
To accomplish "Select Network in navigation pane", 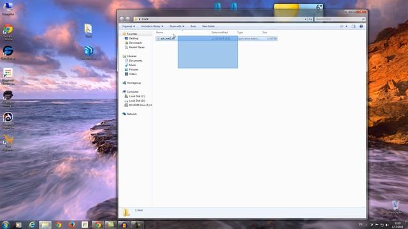I will 132,114.
